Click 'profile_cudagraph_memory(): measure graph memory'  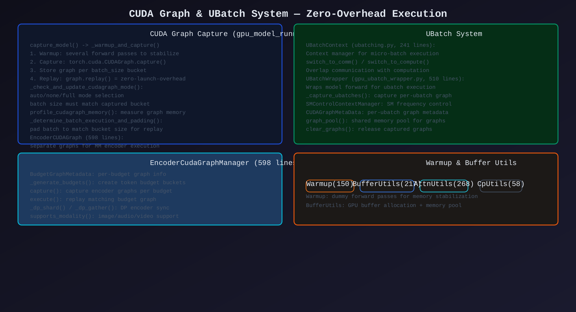tap(108, 112)
